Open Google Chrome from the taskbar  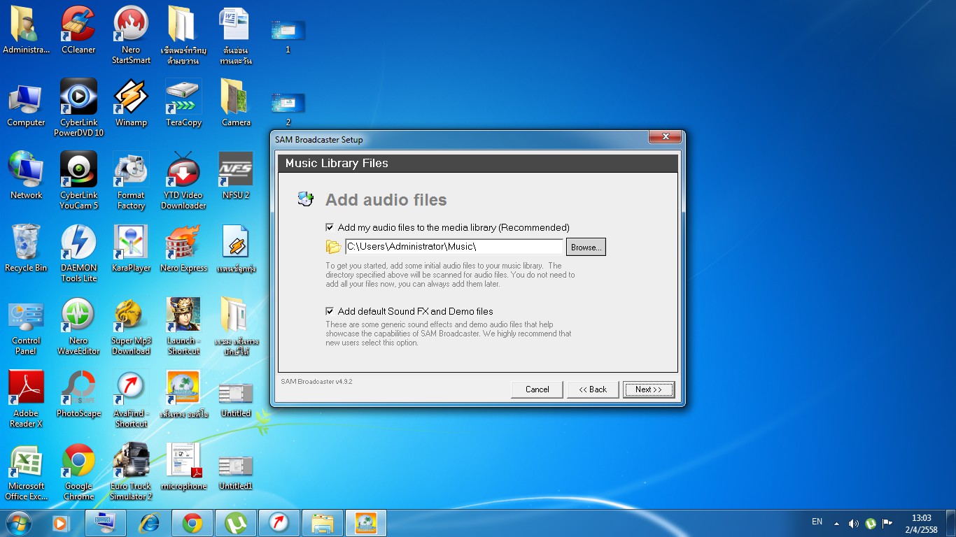point(192,523)
